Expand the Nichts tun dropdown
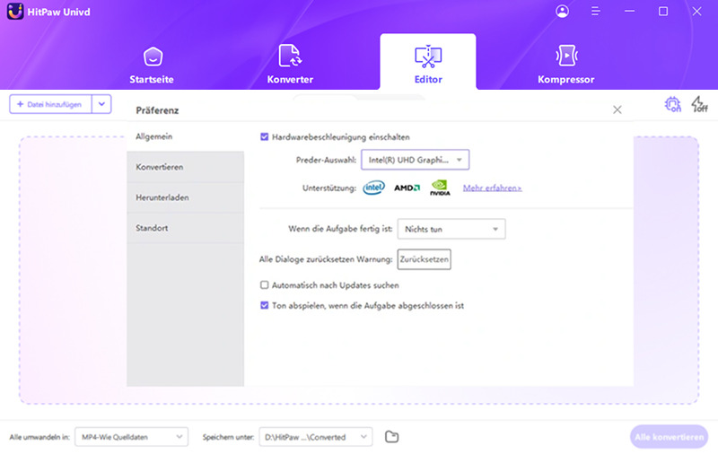Image resolution: width=718 pixels, height=454 pixels. tap(451, 230)
